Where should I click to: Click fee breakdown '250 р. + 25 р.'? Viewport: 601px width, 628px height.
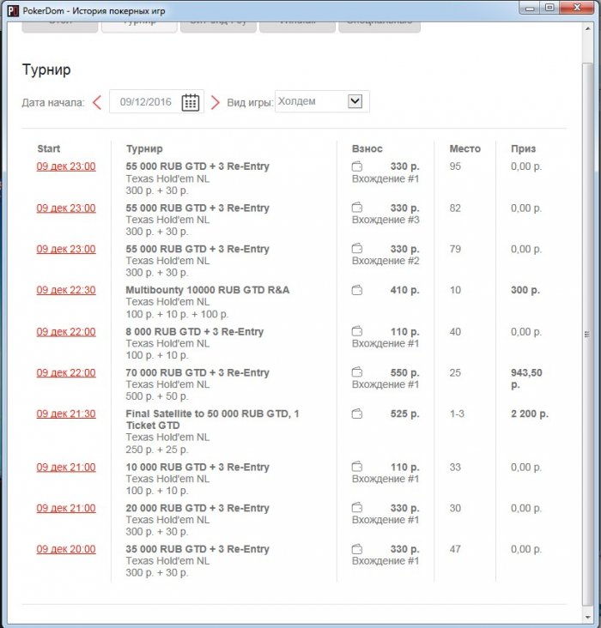point(157,450)
